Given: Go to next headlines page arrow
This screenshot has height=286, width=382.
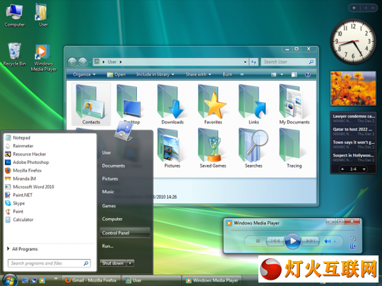Looking at the screenshot, I should (364, 169).
